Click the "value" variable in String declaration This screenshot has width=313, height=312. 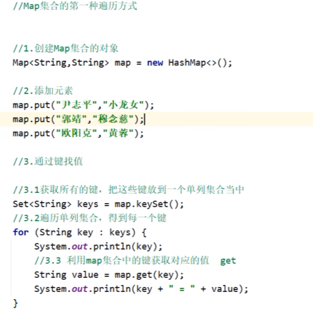pyautogui.click(x=85, y=275)
